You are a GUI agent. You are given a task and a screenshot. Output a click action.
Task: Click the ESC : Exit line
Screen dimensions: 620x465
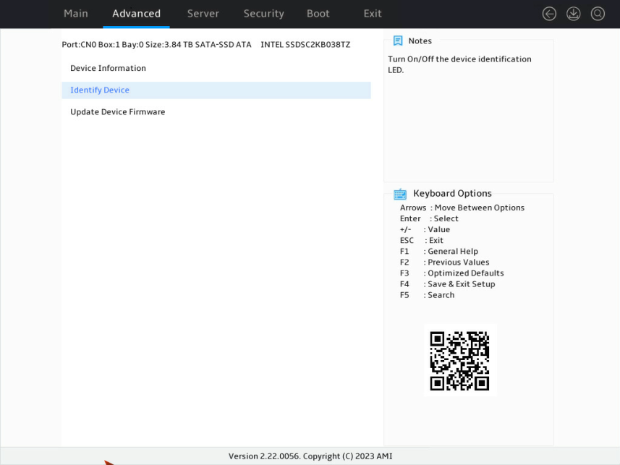click(x=422, y=240)
